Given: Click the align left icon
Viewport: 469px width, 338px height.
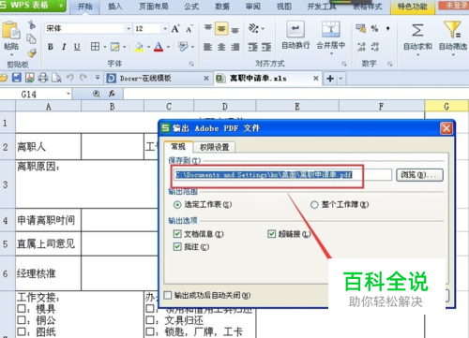Looking at the screenshot, I should pos(207,47).
